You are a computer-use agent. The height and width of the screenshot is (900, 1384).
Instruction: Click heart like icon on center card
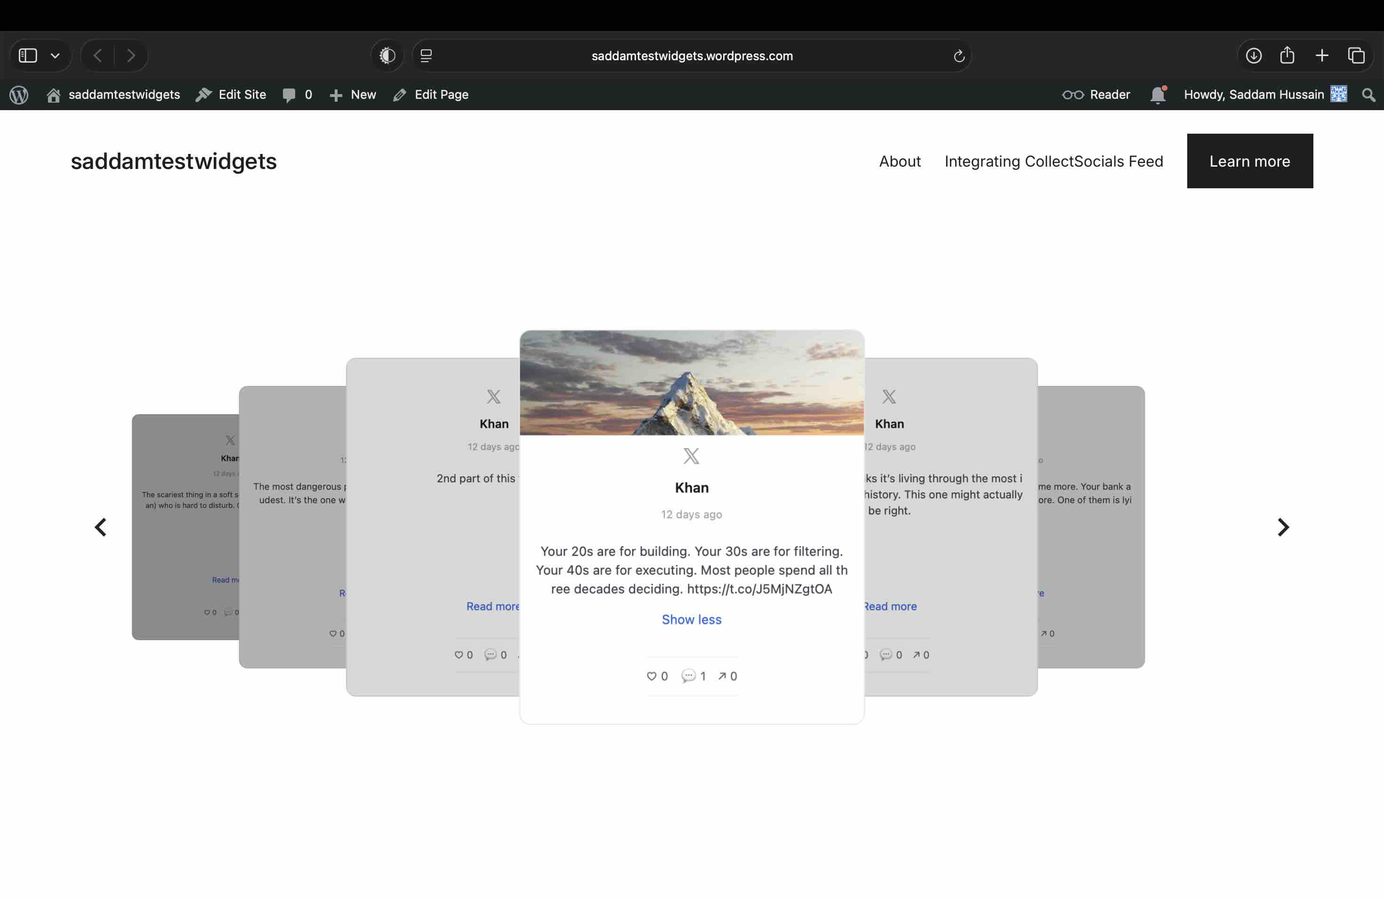coord(652,676)
